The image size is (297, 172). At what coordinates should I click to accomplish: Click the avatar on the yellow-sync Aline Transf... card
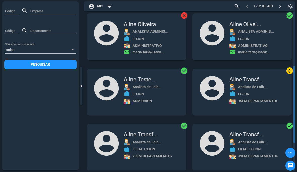pyautogui.click(x=212, y=88)
